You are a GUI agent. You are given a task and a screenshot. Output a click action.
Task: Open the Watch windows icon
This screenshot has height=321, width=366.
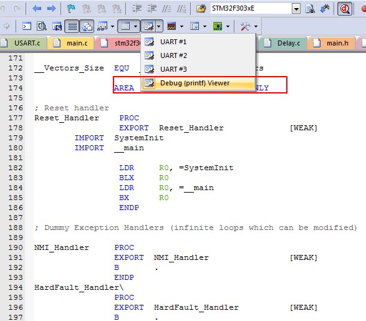point(102,26)
